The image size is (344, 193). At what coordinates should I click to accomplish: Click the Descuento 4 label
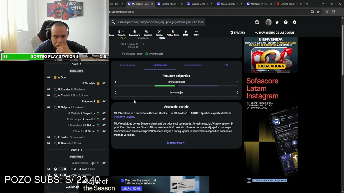click(76, 71)
